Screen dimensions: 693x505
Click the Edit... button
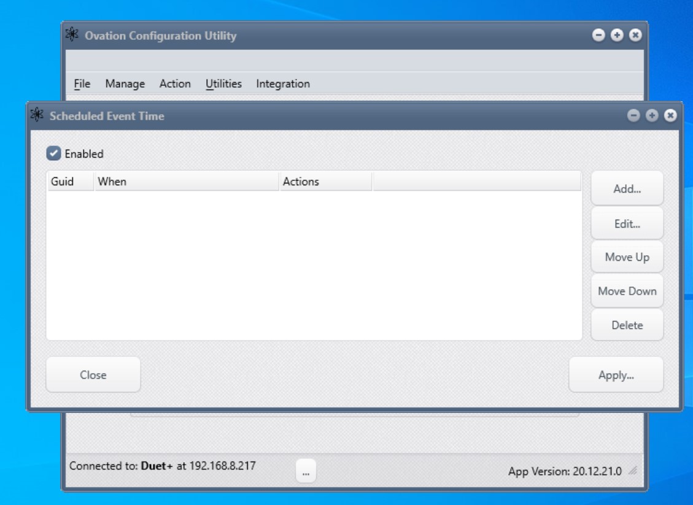627,223
